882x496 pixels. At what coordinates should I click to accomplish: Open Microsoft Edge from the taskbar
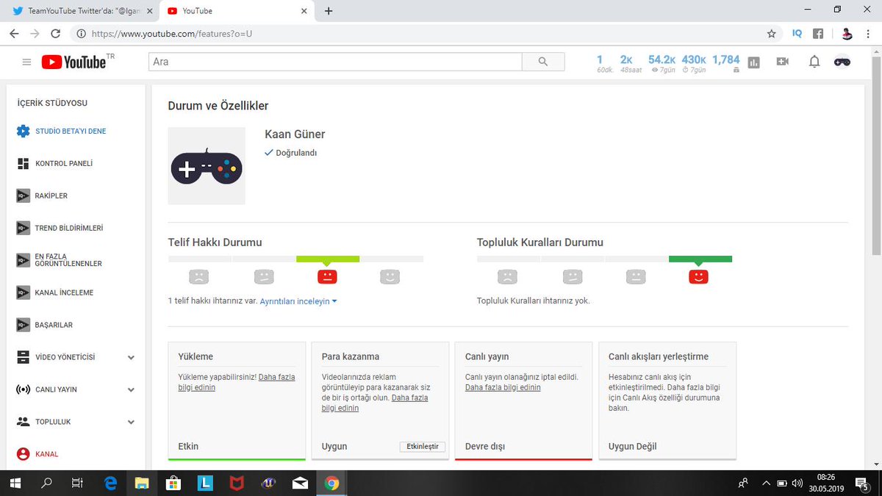tap(111, 483)
